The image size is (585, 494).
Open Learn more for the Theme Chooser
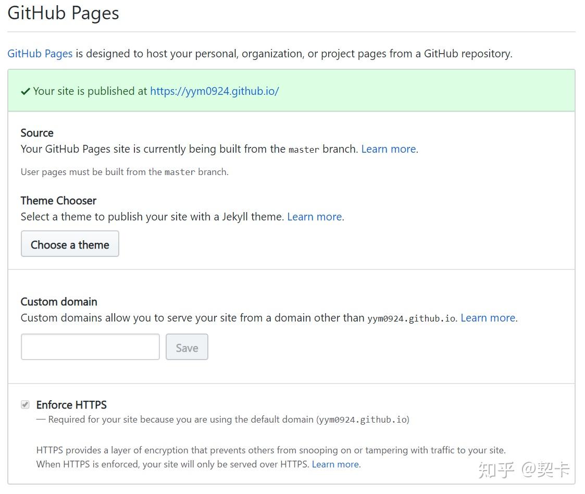314,216
